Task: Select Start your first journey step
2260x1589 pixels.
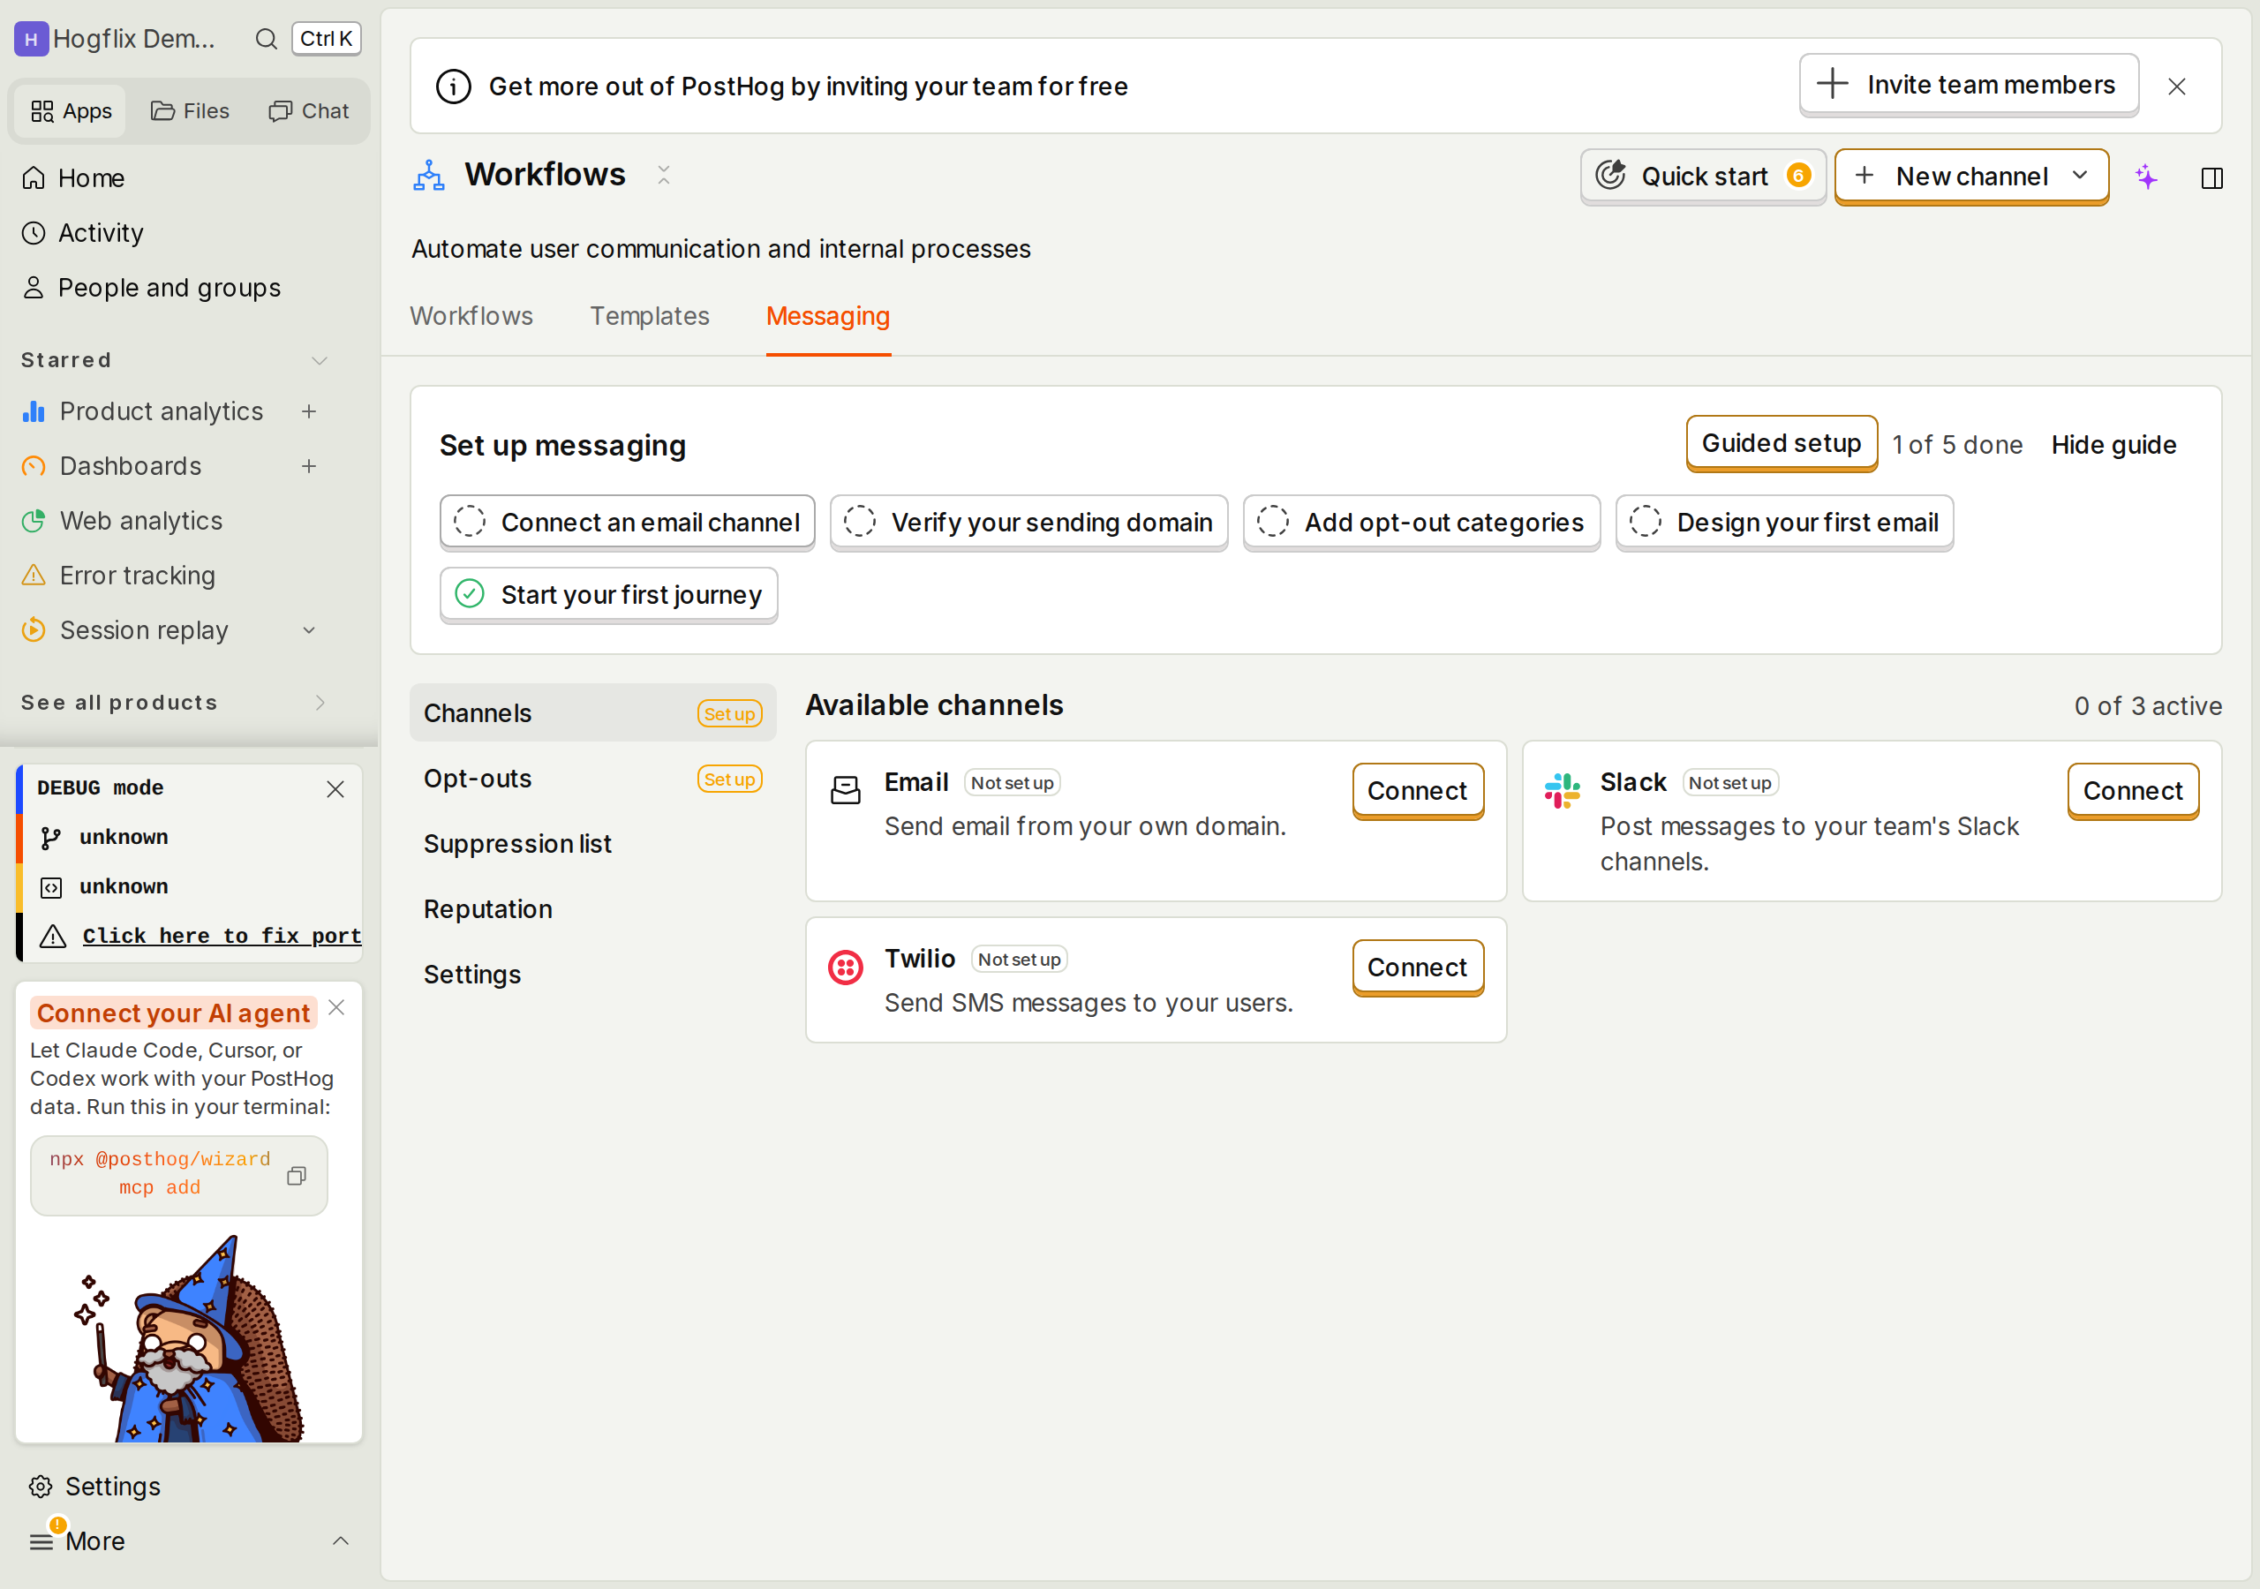Action: click(x=608, y=595)
